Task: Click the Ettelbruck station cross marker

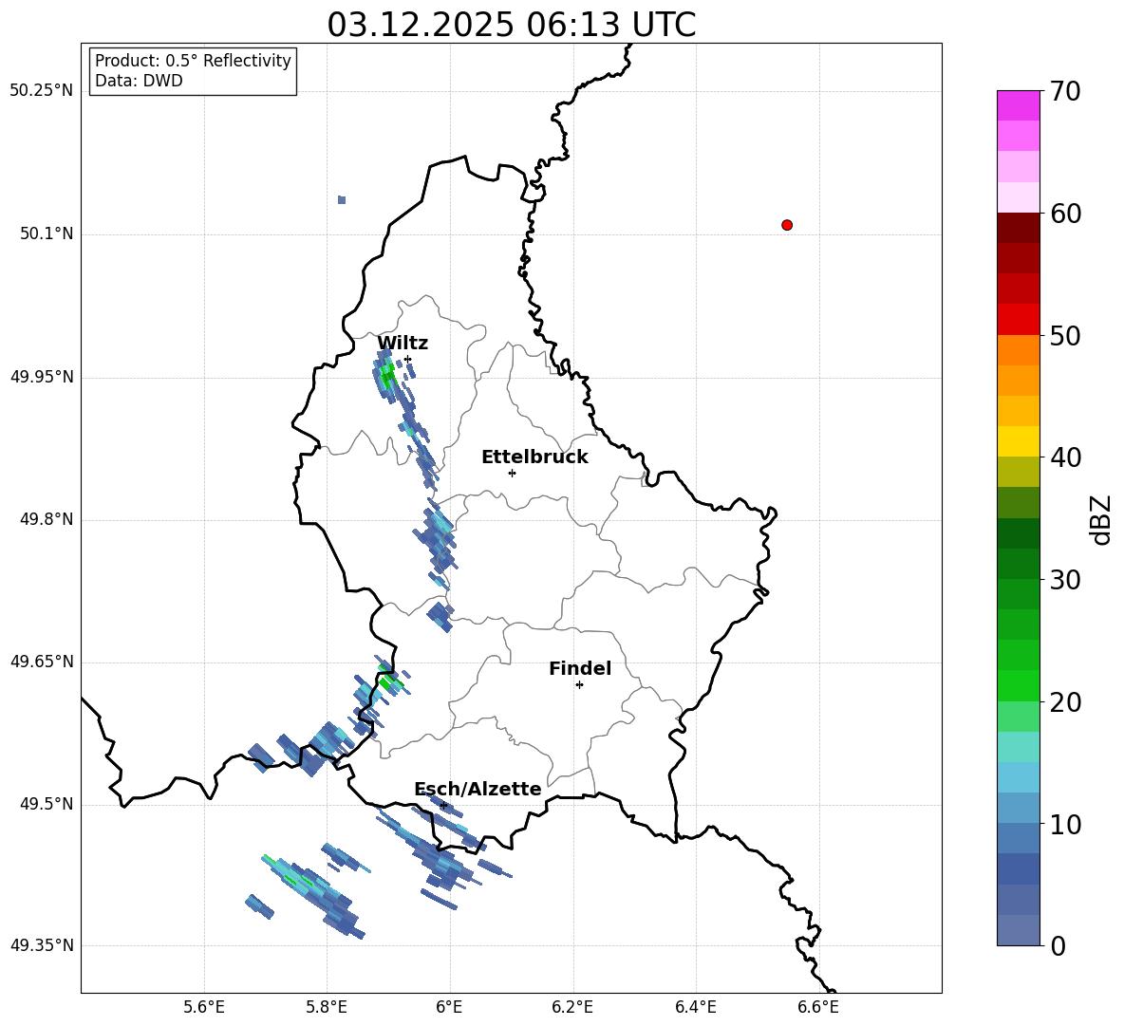Action: [512, 473]
